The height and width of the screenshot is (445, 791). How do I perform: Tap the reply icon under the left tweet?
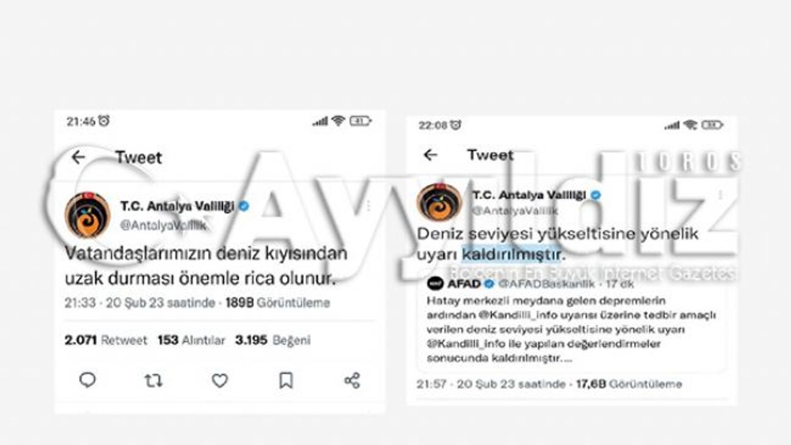coord(88,380)
